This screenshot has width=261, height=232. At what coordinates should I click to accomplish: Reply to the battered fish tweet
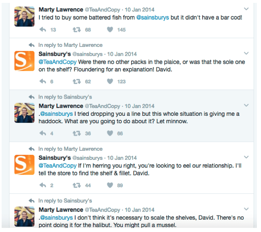(43, 30)
